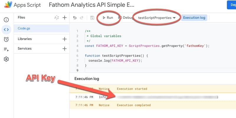Run the selected function
Image resolution: width=236 pixels, height=118 pixels.
(108, 18)
